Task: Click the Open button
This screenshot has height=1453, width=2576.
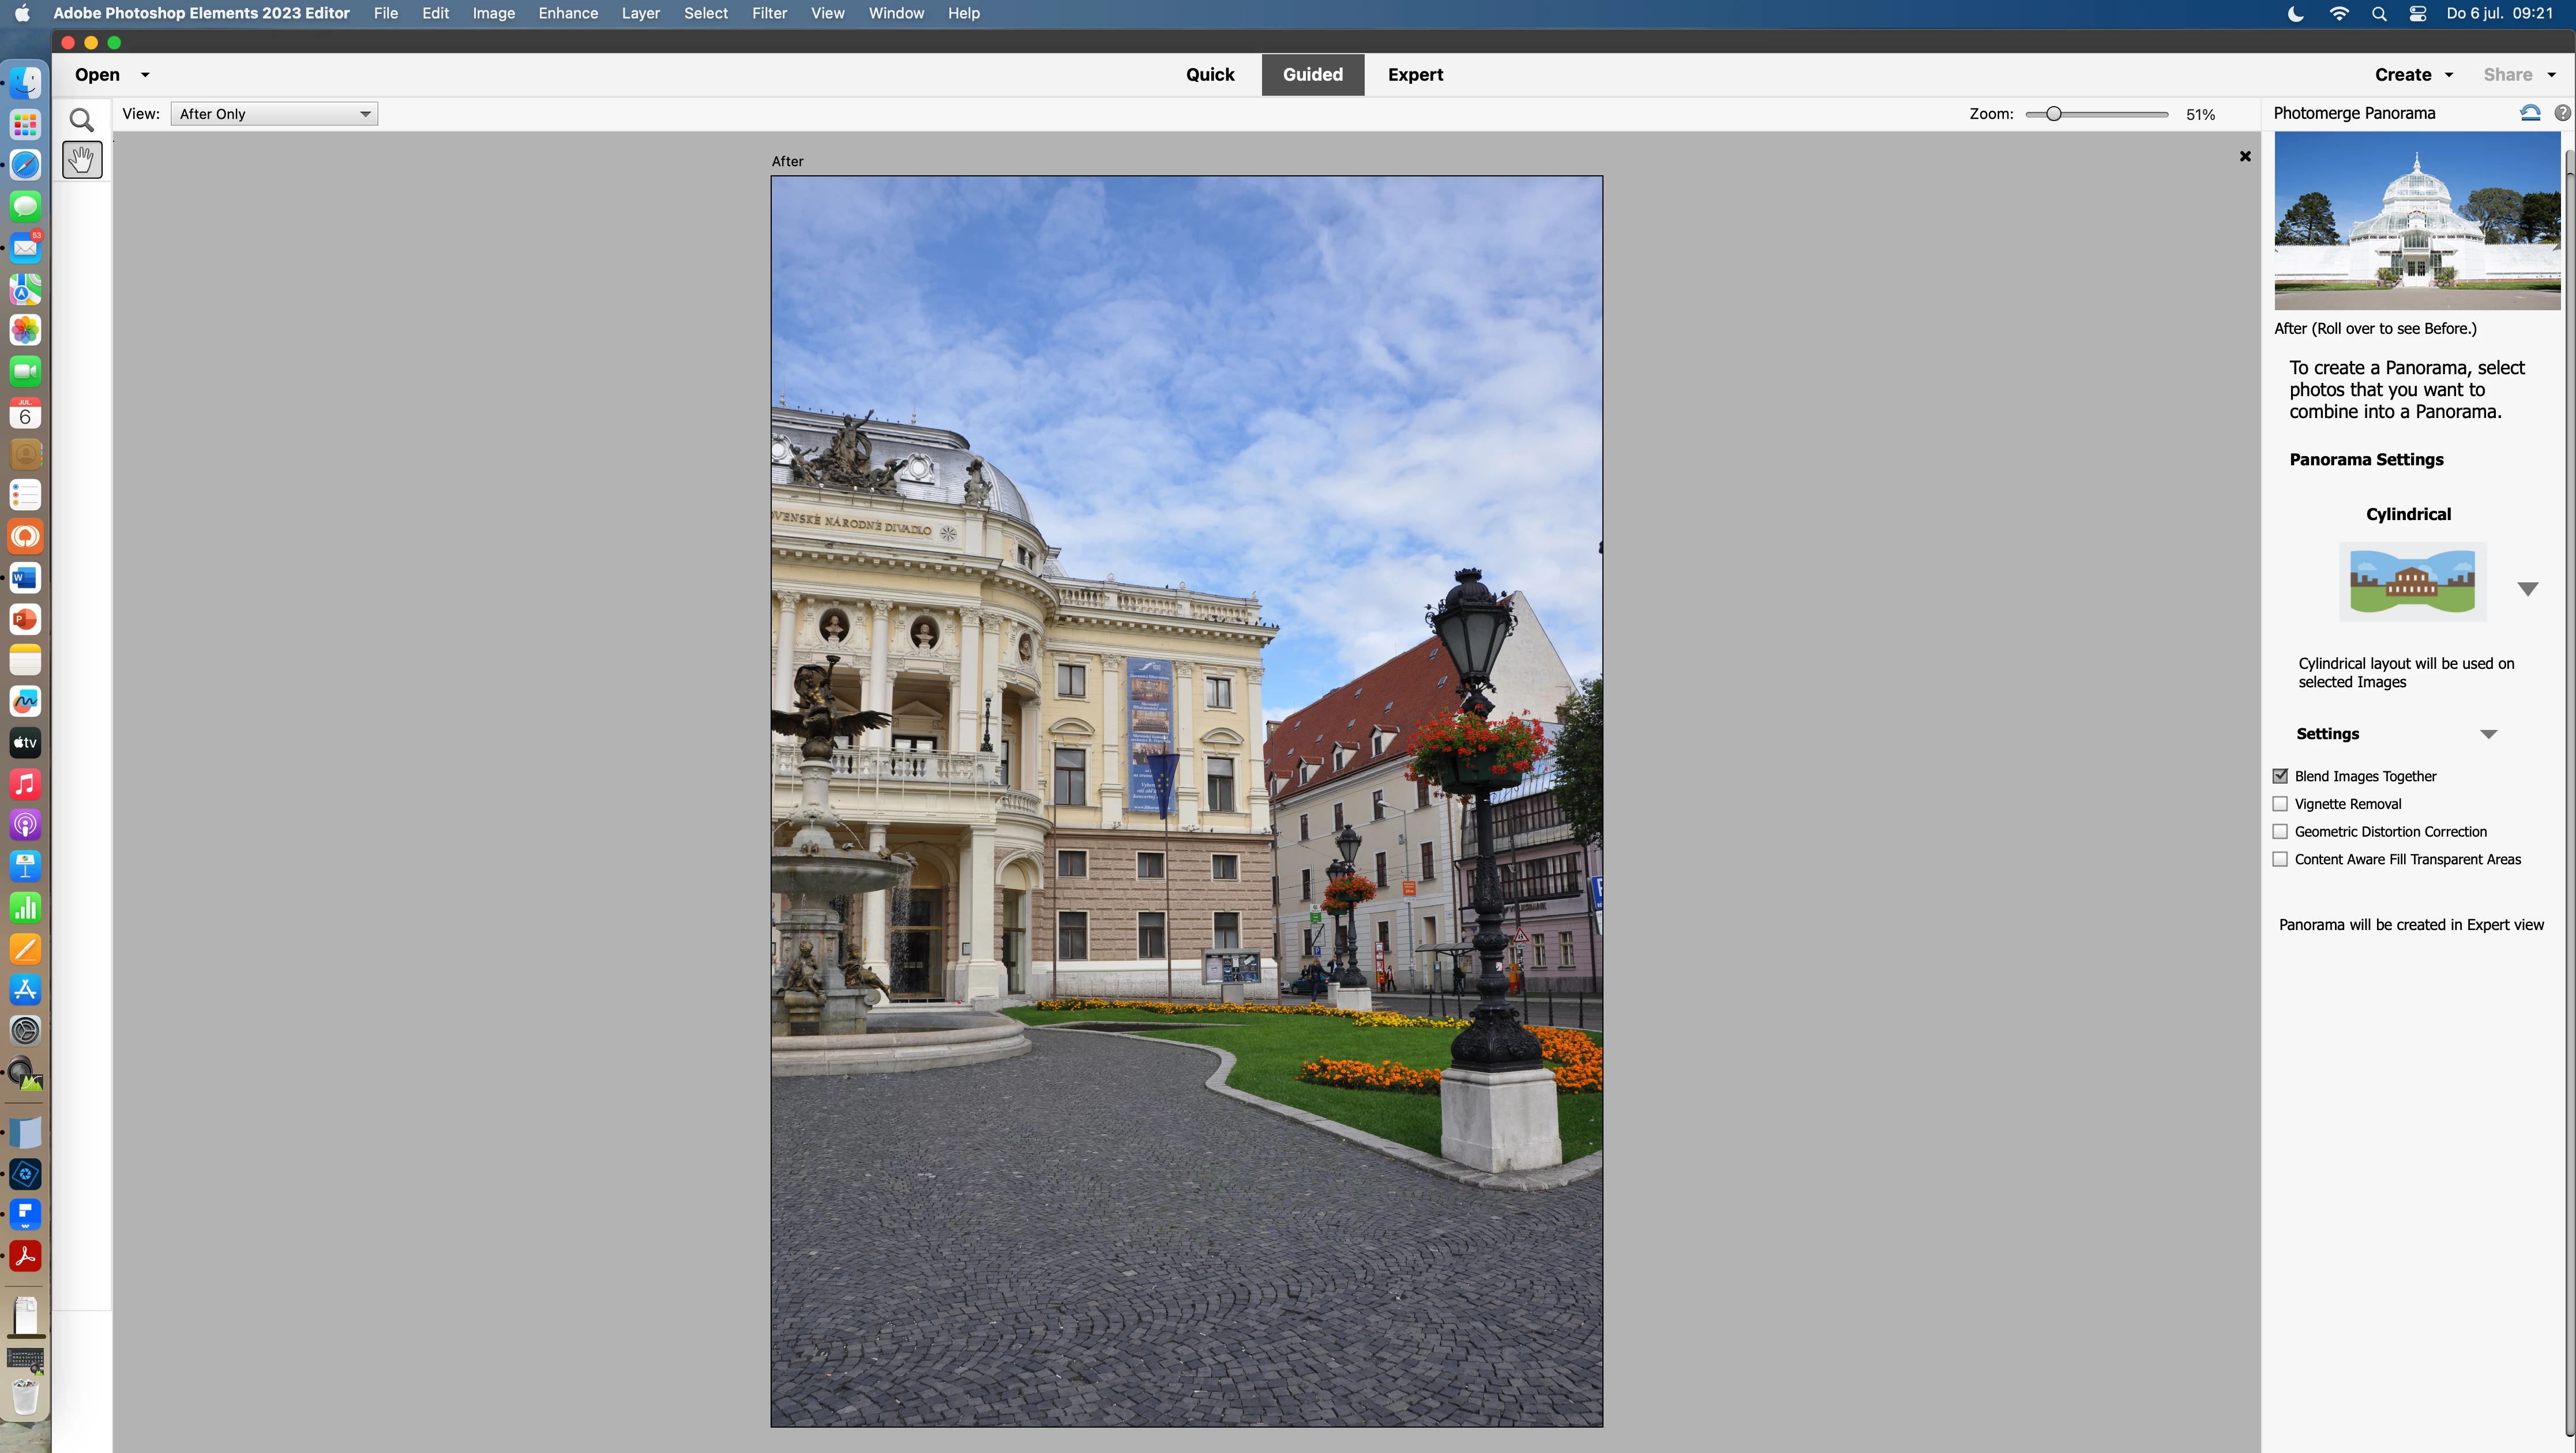Action: pos(97,75)
